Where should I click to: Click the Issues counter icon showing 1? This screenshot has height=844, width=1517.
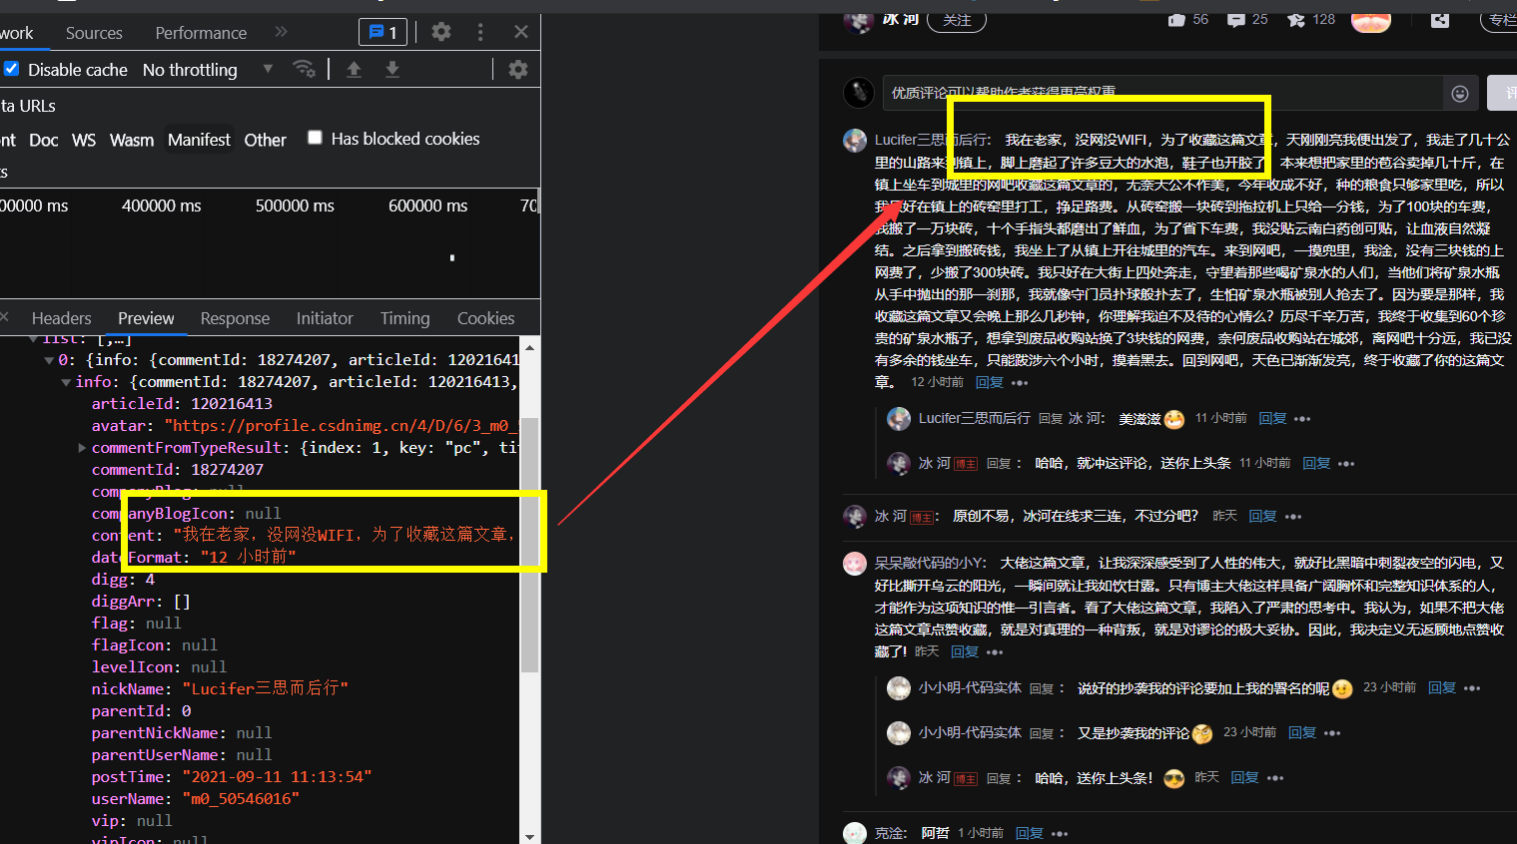(x=382, y=31)
